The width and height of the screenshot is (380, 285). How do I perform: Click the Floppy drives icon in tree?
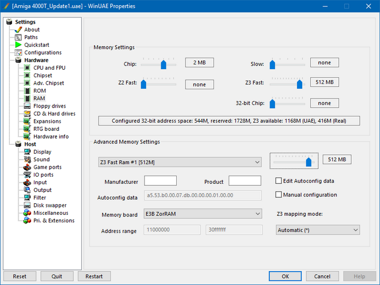(x=27, y=106)
